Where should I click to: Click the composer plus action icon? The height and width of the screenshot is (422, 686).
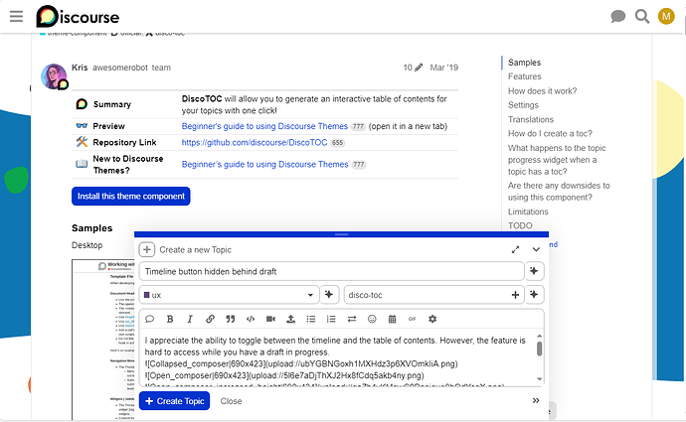coord(147,250)
